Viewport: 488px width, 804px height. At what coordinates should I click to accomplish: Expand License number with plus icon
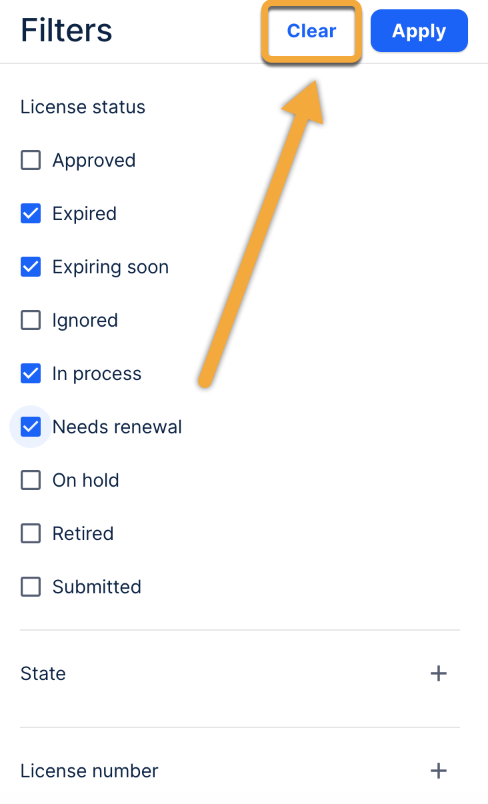coord(438,771)
